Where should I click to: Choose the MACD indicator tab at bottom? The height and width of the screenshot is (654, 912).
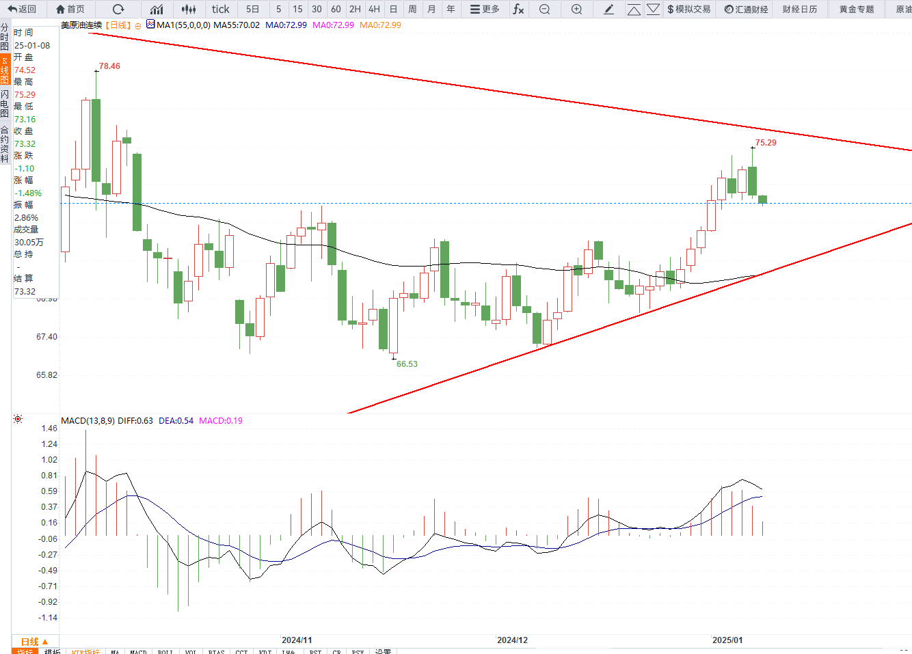(138, 651)
